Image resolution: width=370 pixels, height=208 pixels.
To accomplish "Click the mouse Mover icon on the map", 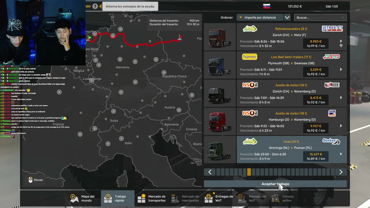I will click(31, 180).
